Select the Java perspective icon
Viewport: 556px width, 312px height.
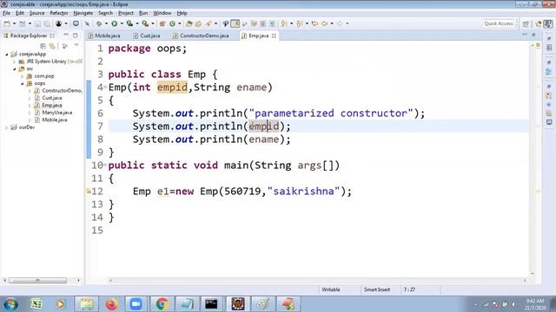click(548, 23)
